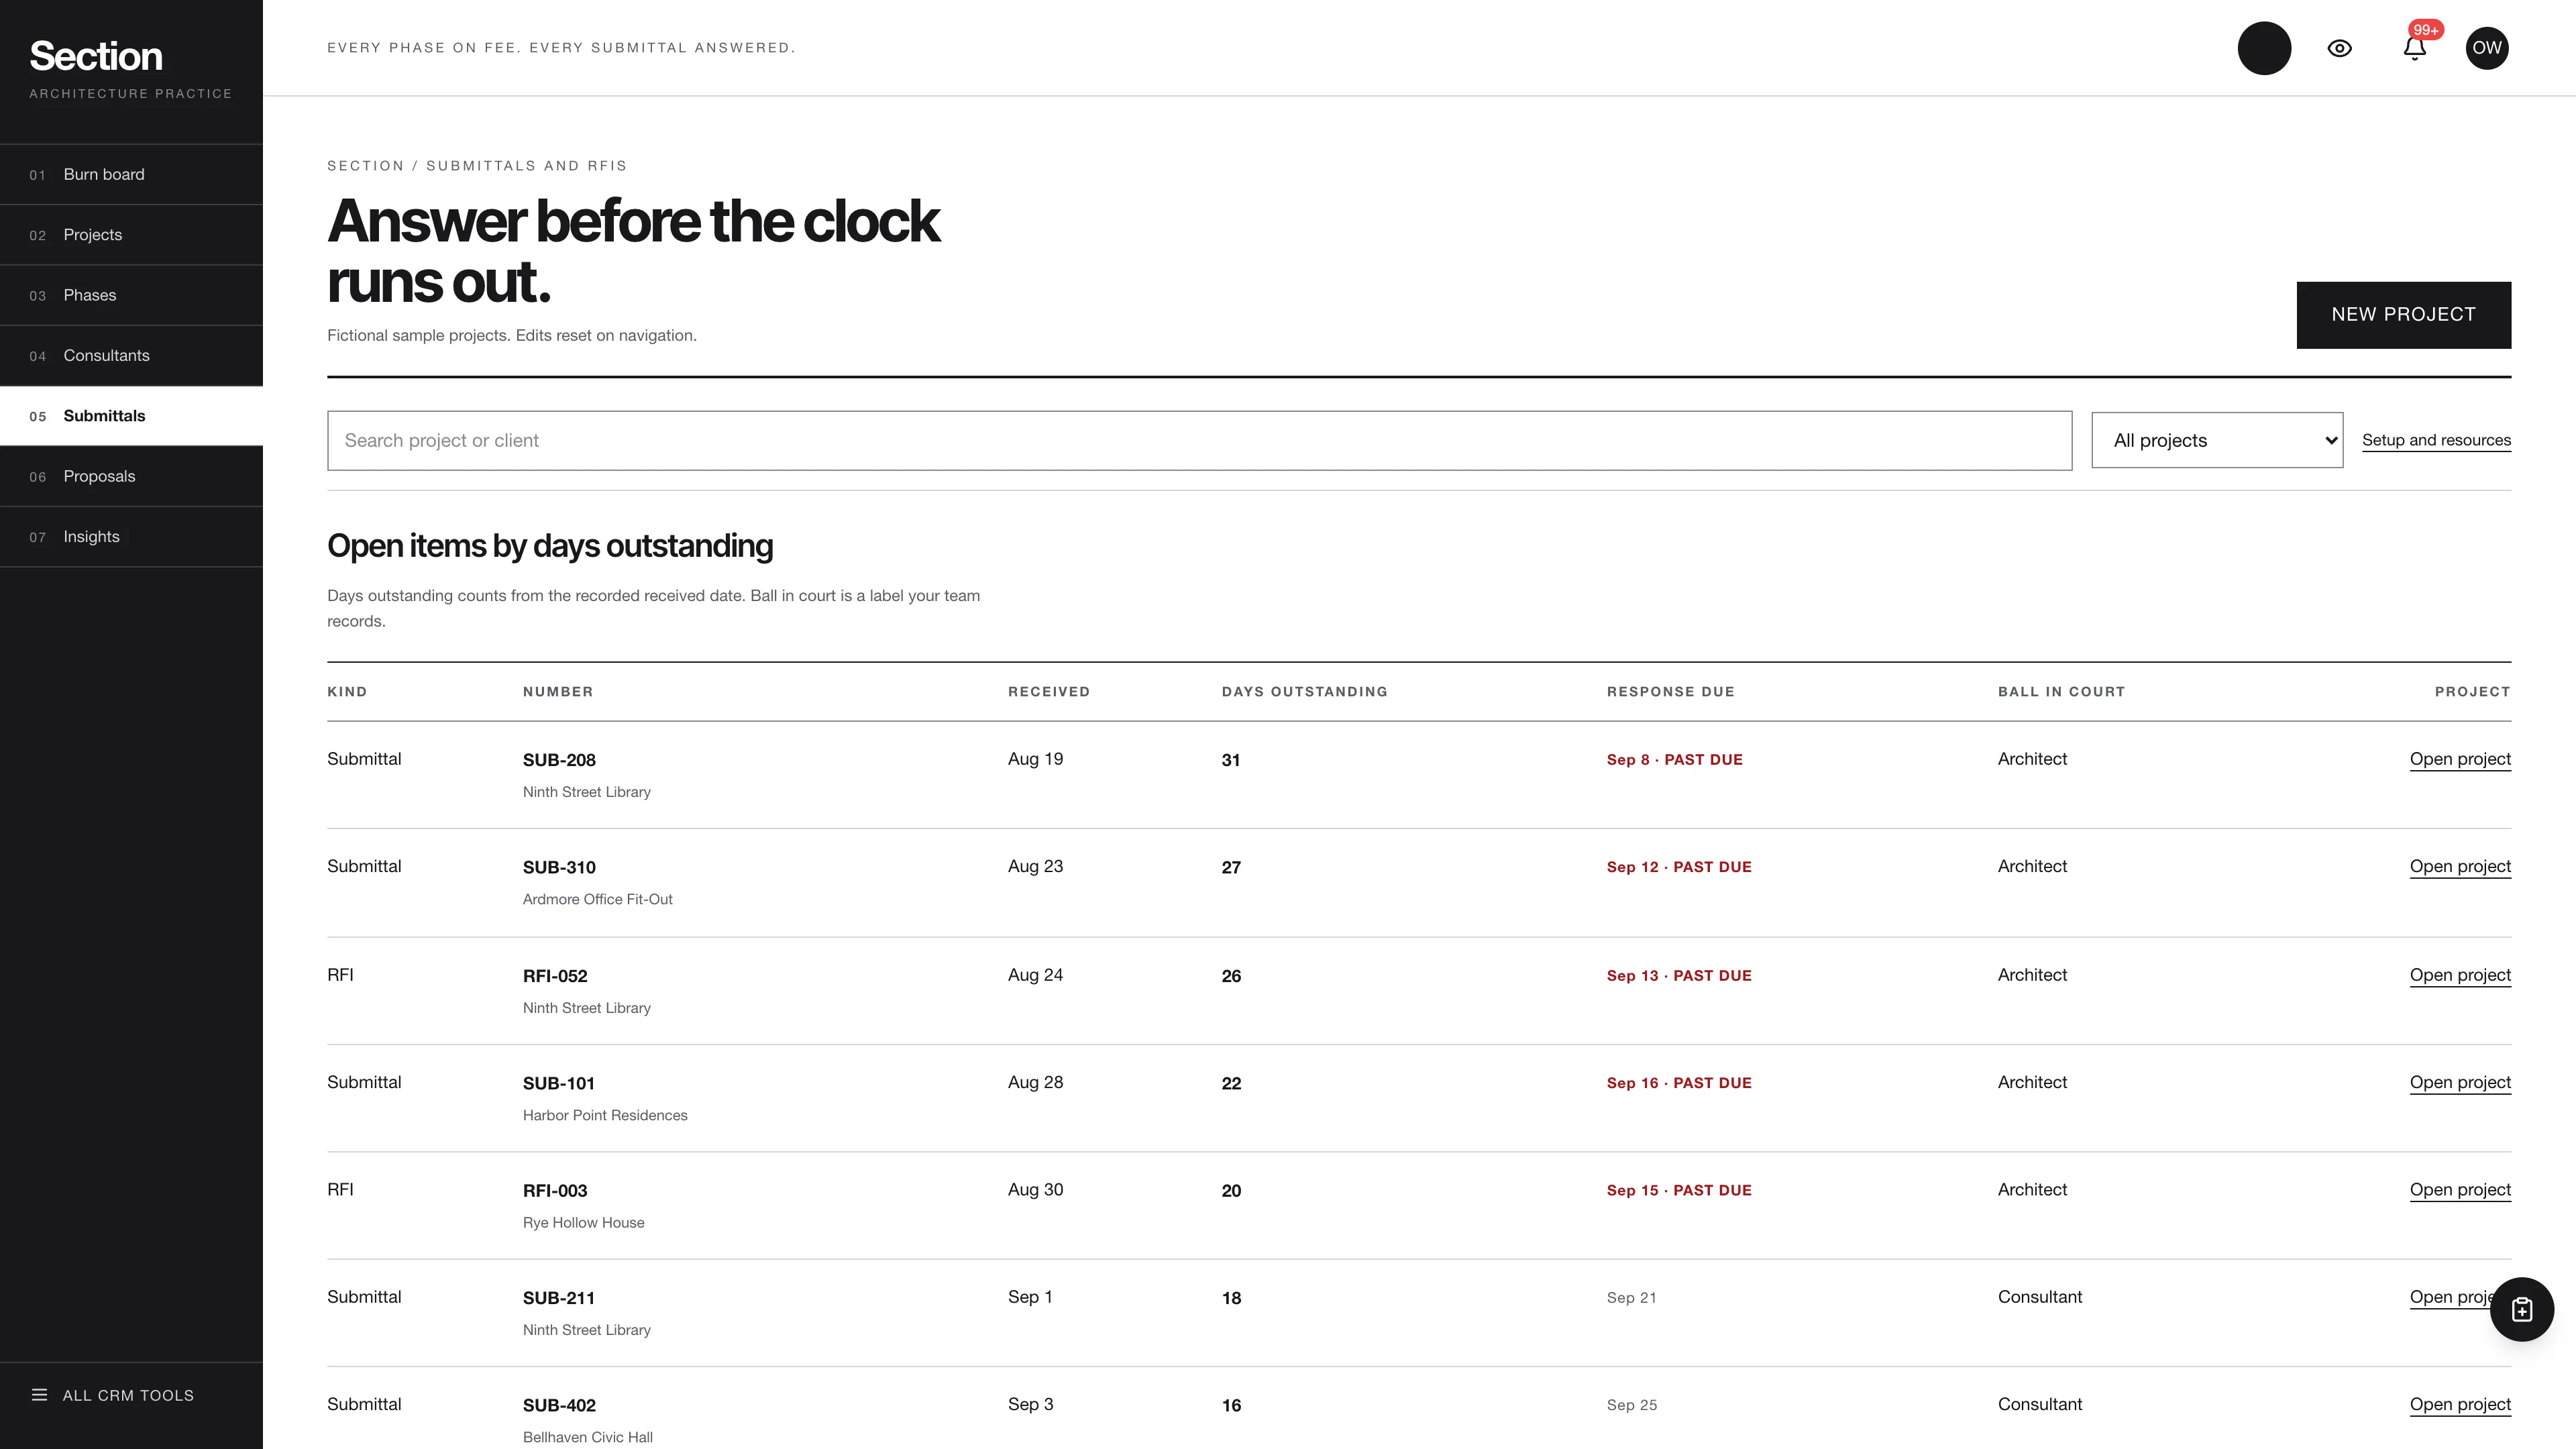
Task: Toggle the eye view icon in the header
Action: [2339, 48]
